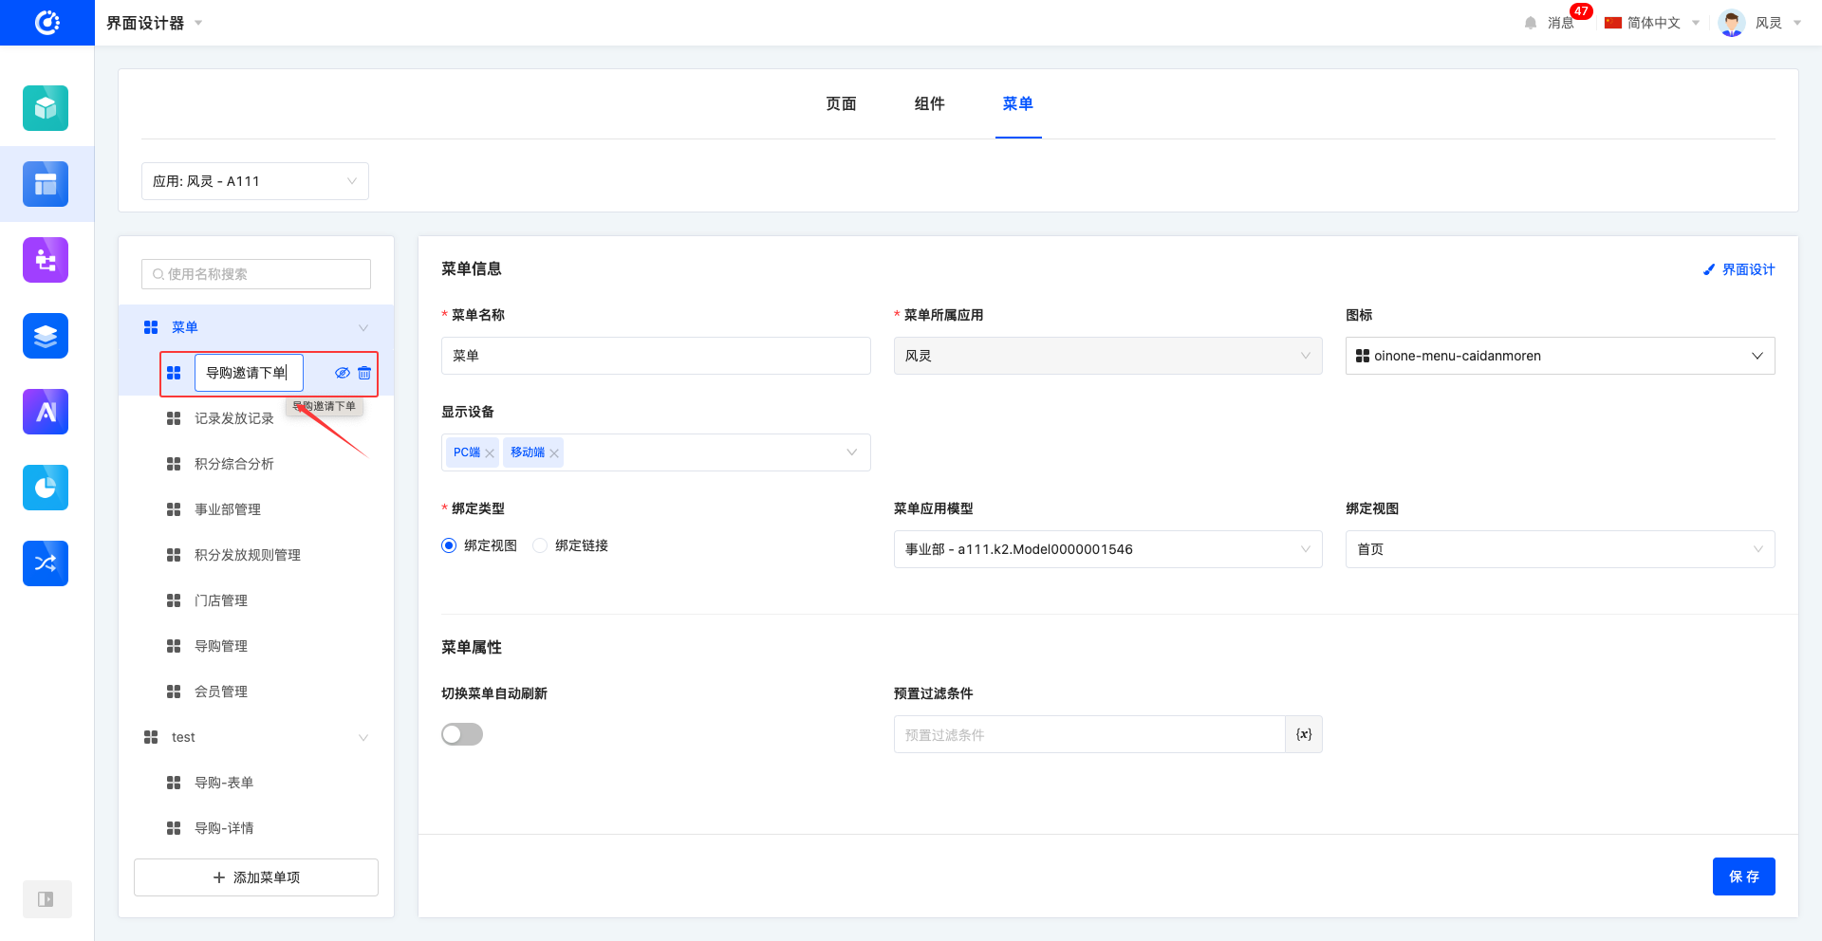Enable the 切换菜单自动刷新 switch

click(462, 734)
